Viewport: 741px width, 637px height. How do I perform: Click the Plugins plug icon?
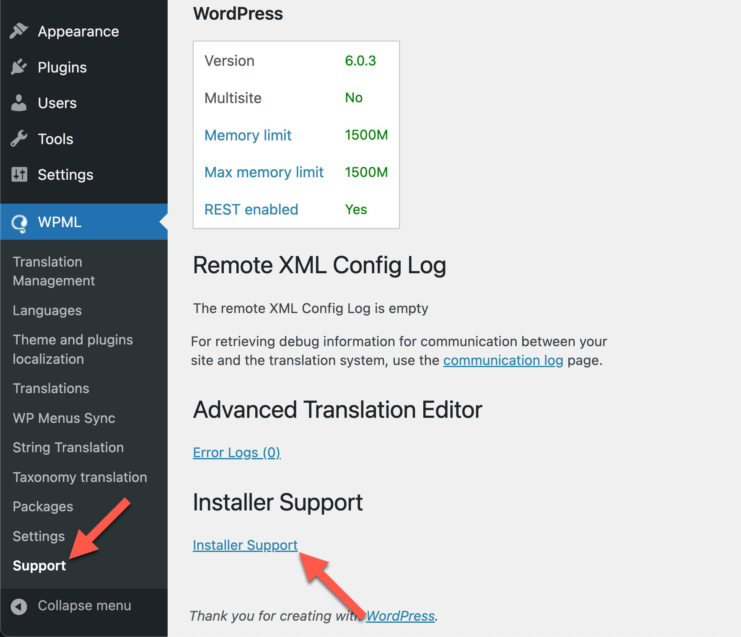pos(19,67)
